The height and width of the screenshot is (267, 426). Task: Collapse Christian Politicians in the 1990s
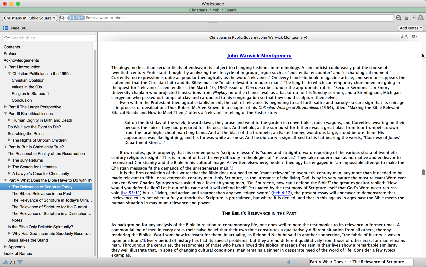(9, 74)
